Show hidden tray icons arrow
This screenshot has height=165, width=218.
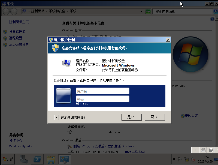tap(174, 159)
